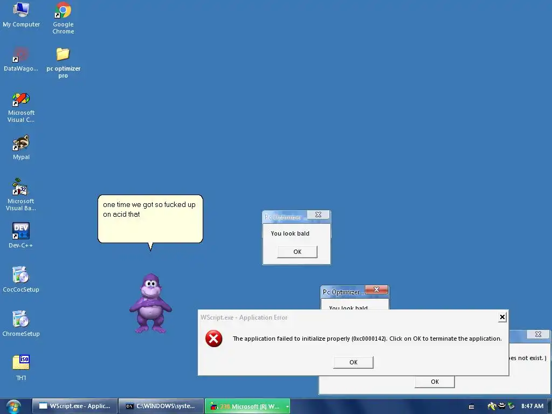This screenshot has width=552, height=414.
Task: Select the DataWago... shortcut icon
Action: (21, 59)
